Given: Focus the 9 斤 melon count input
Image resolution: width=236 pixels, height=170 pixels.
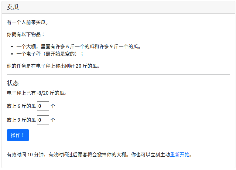Looking at the screenshot, I should pos(43,120).
